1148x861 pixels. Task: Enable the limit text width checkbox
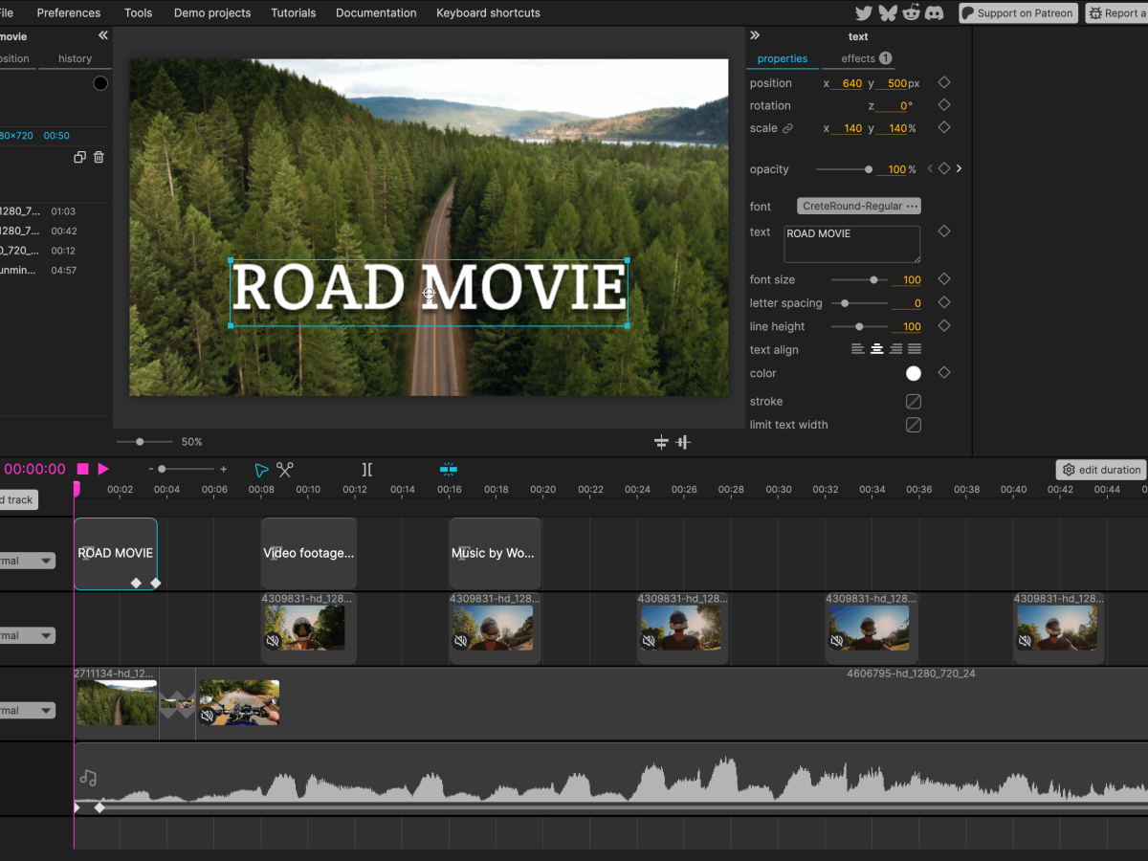point(914,425)
